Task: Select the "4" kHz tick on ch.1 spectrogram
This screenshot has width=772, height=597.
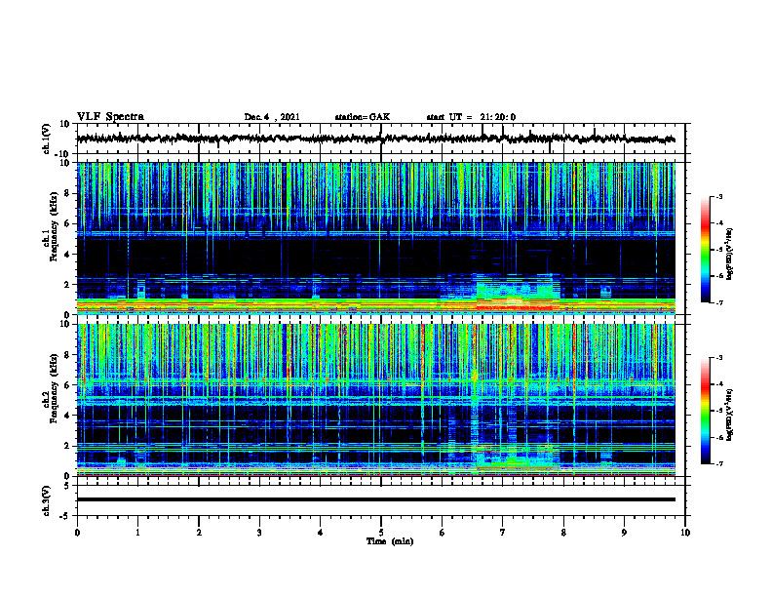Action: pos(67,255)
